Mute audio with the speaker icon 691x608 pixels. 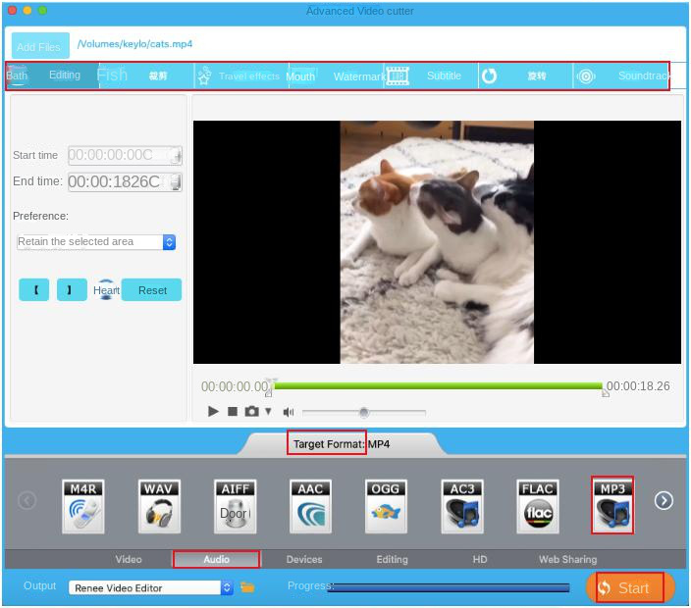click(289, 412)
